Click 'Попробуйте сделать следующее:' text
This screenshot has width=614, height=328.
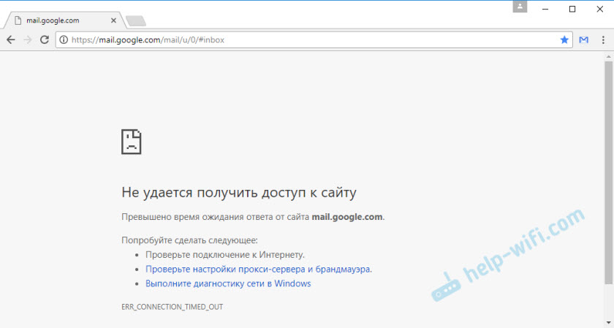pos(189,240)
